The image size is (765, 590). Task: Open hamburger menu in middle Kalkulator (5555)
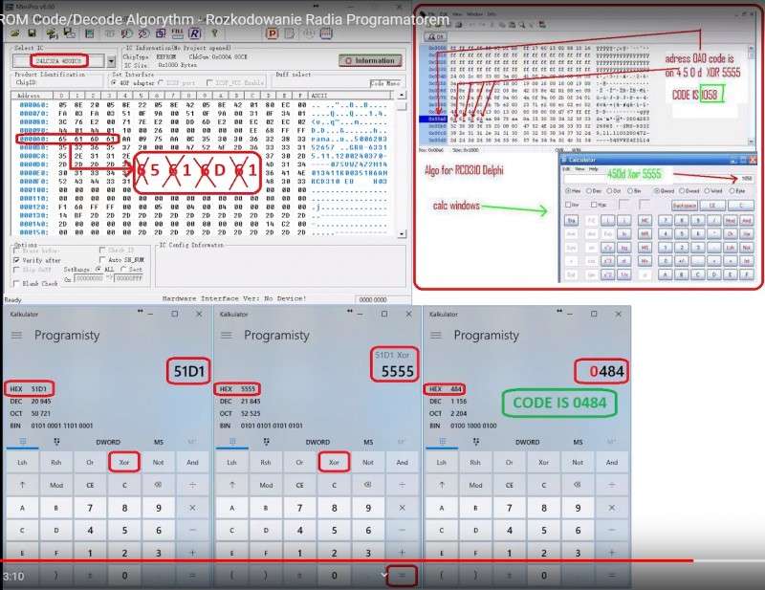tap(227, 336)
